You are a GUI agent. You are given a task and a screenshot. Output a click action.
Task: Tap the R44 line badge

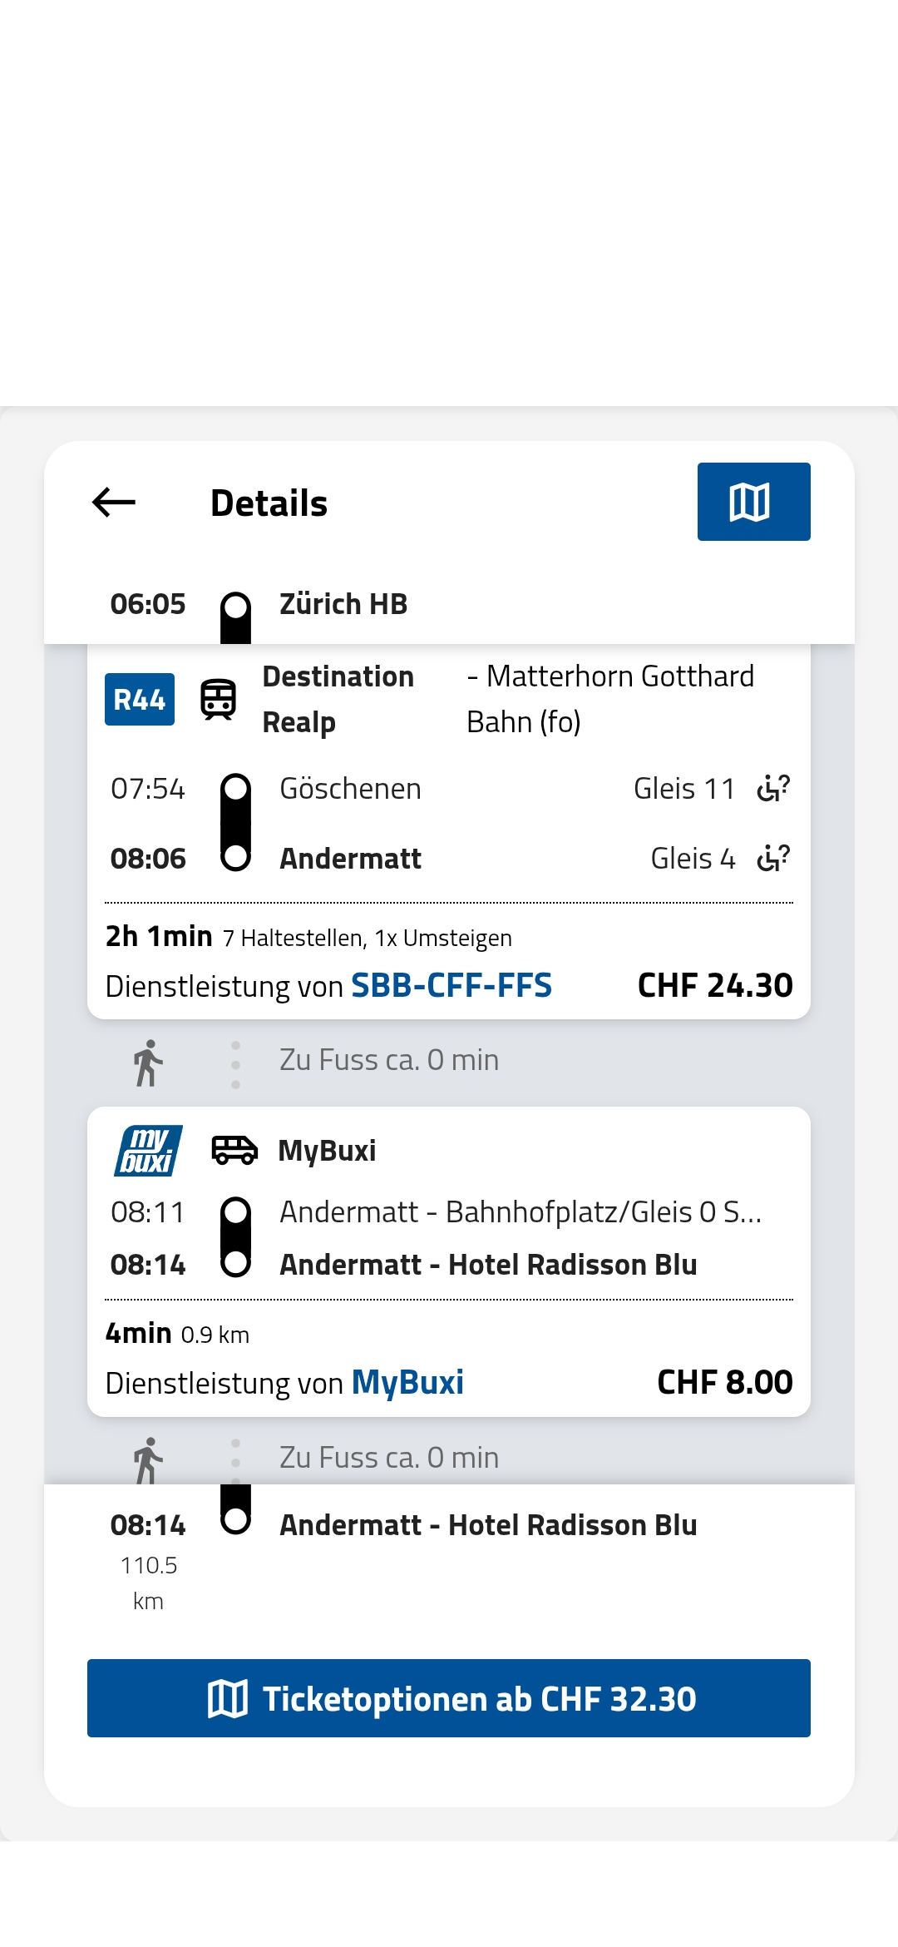point(140,699)
